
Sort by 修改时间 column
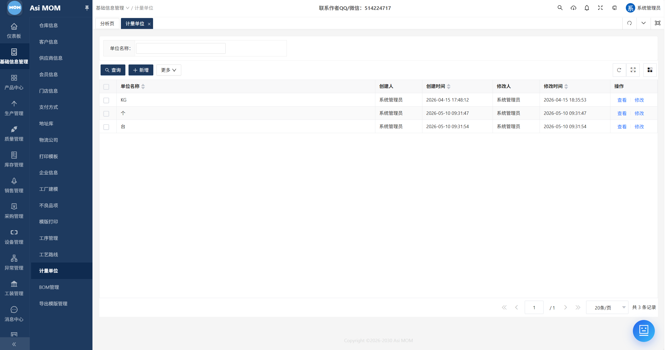coord(566,86)
